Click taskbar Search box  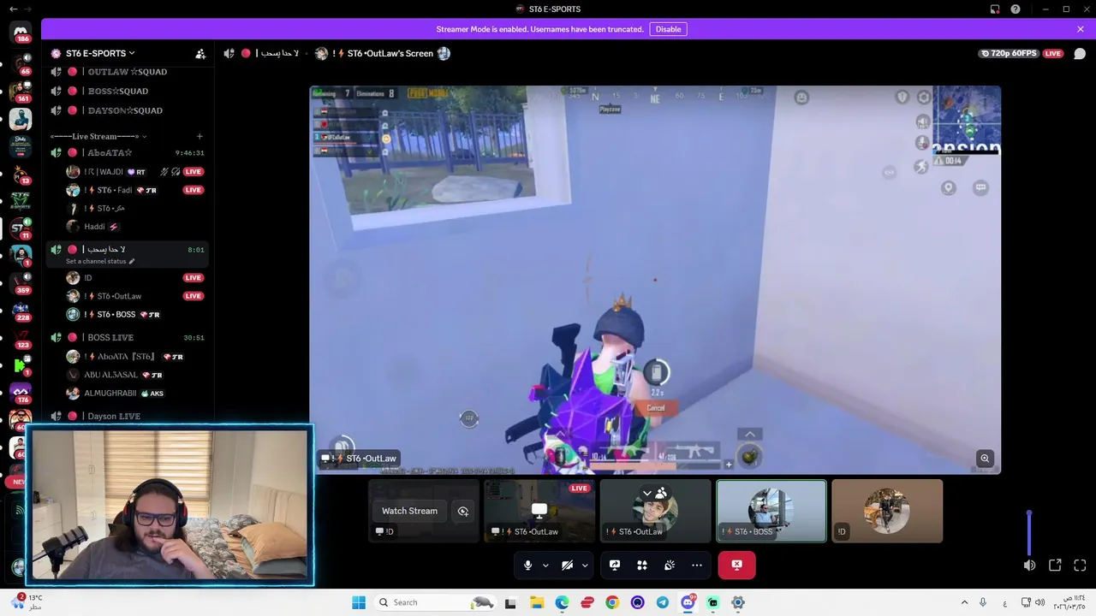pos(435,602)
